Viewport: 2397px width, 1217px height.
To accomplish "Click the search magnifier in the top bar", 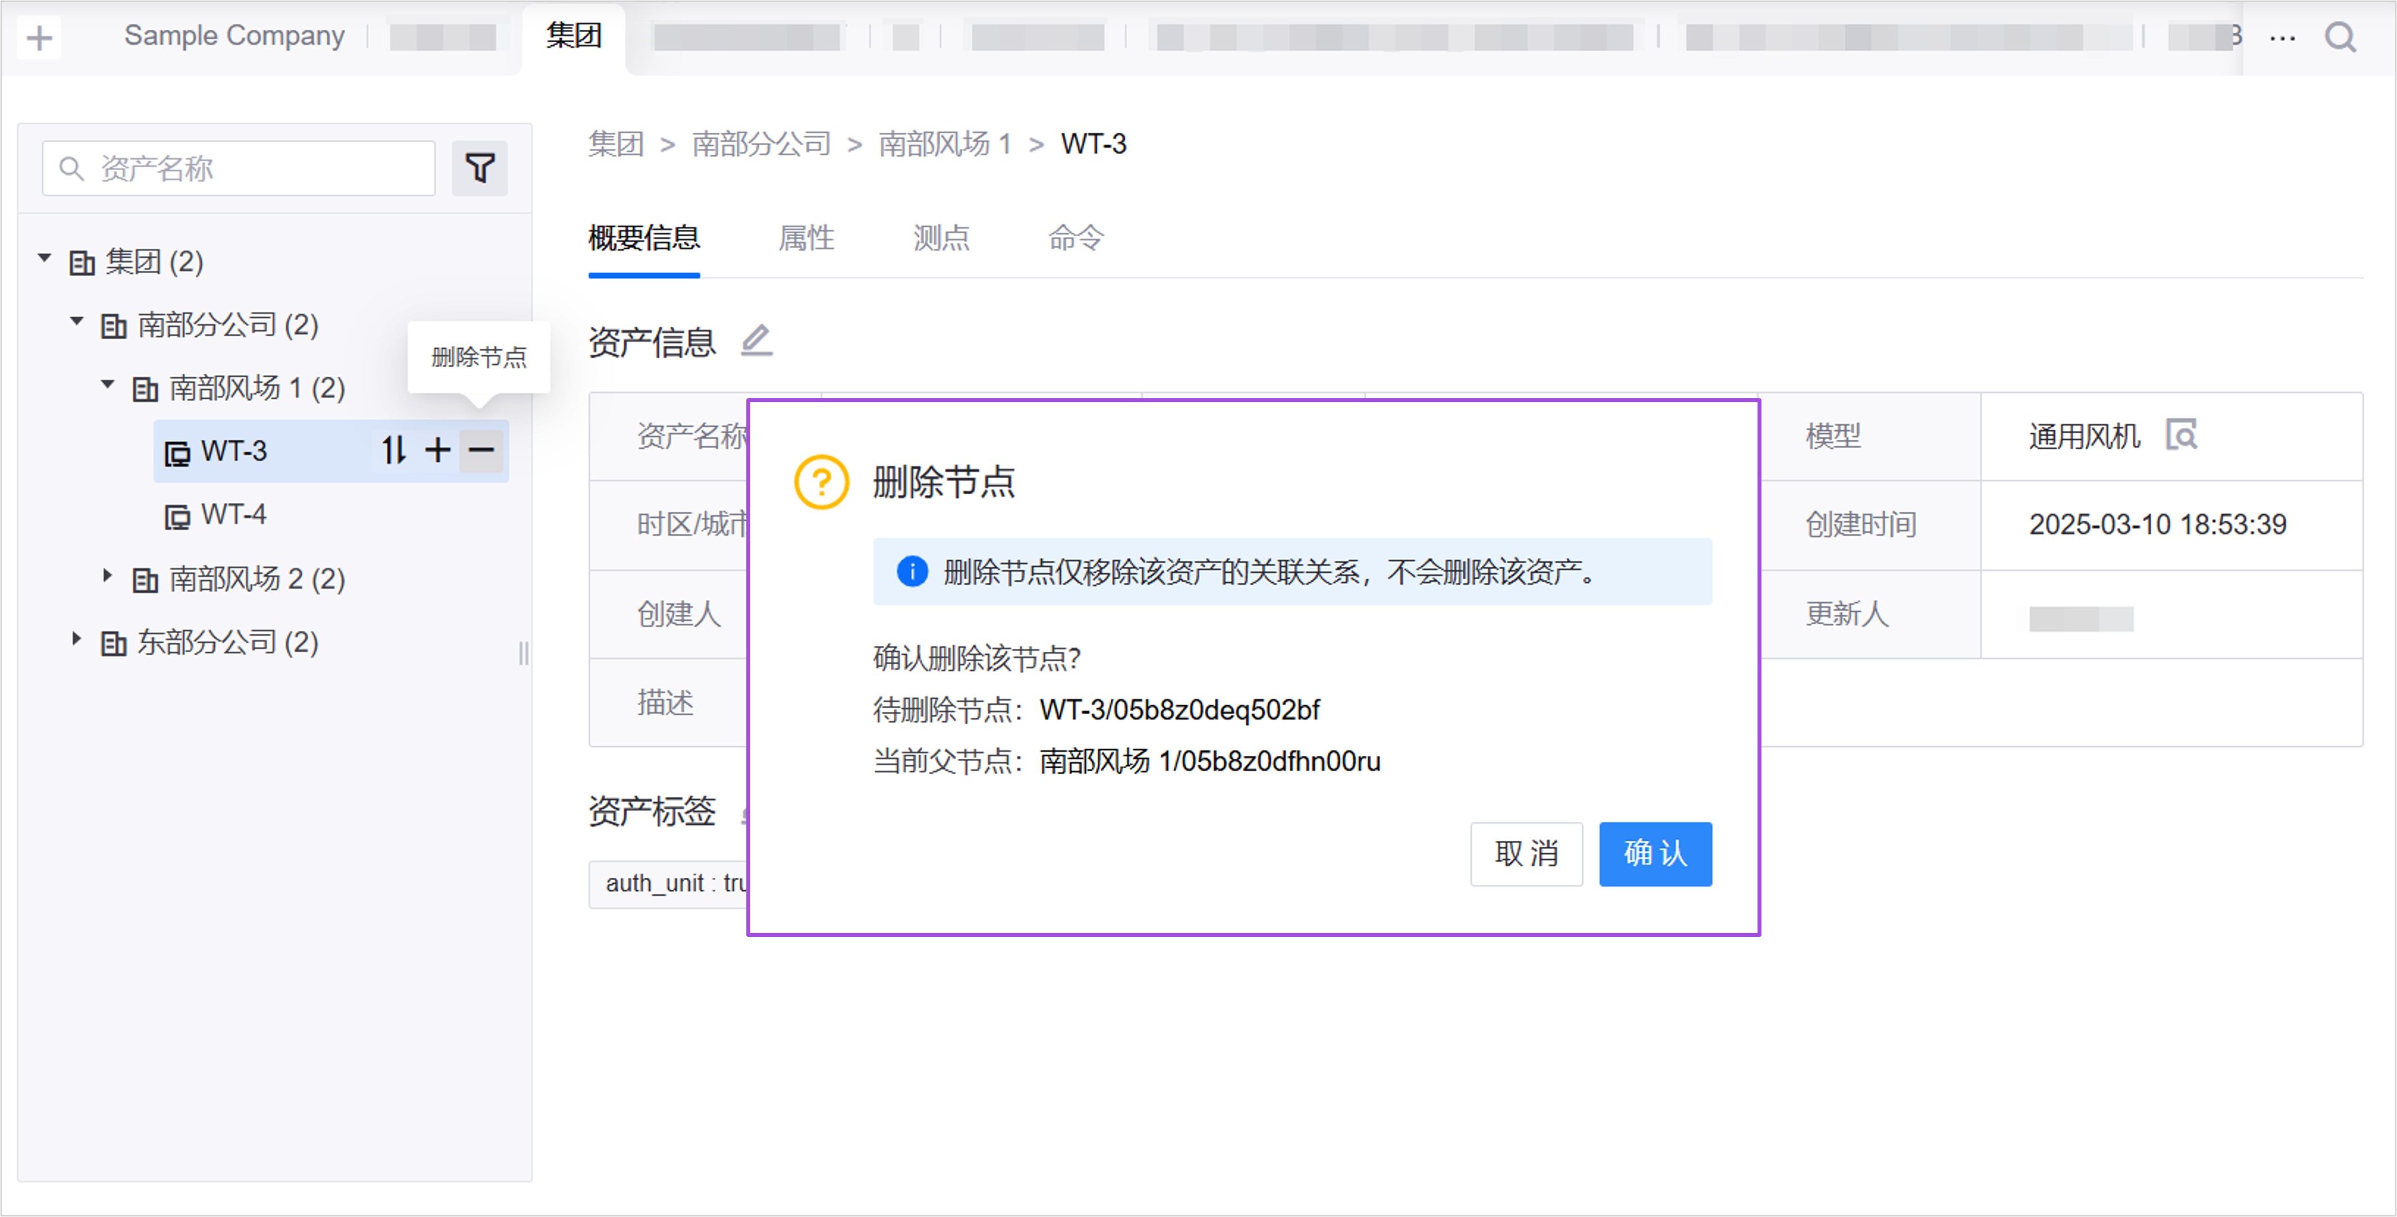I will [2339, 37].
